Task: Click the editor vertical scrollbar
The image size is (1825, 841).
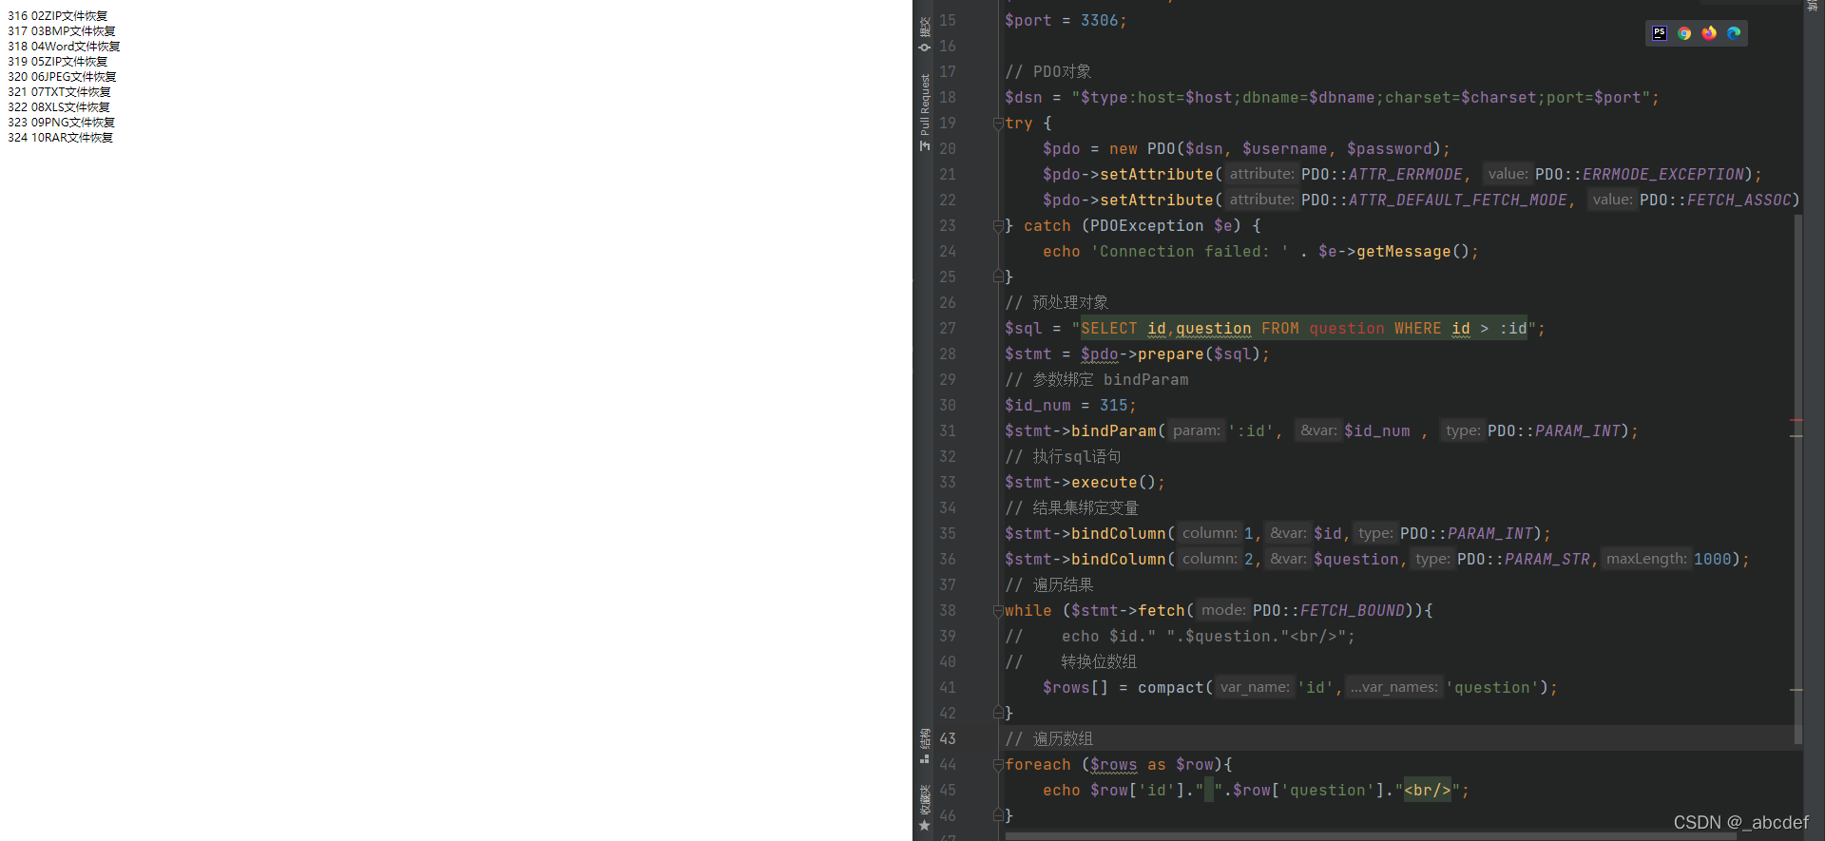Action: point(1797,478)
